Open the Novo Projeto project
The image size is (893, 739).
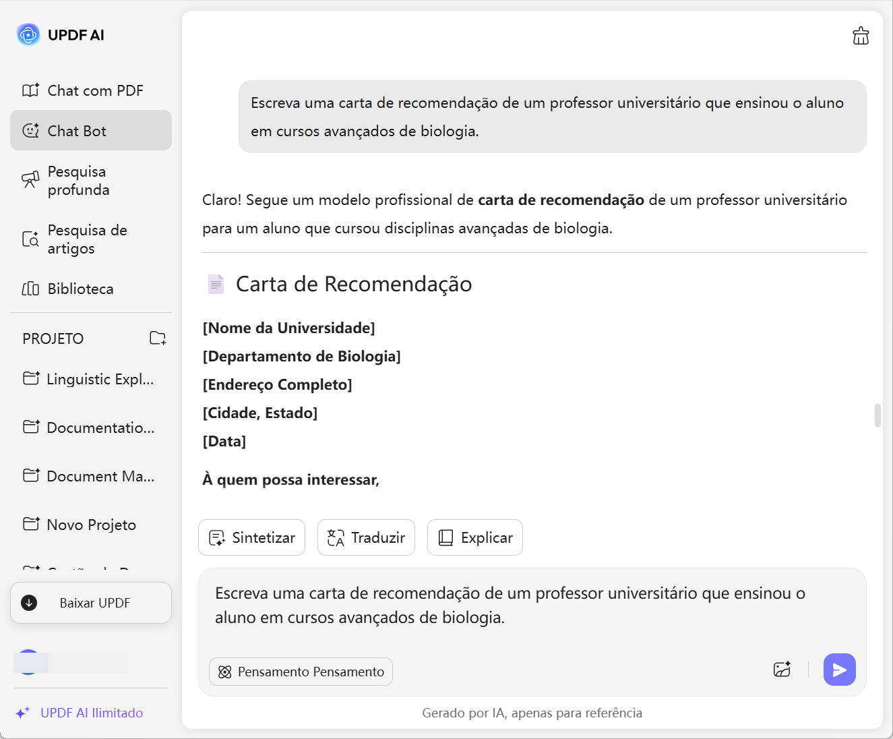coord(91,525)
